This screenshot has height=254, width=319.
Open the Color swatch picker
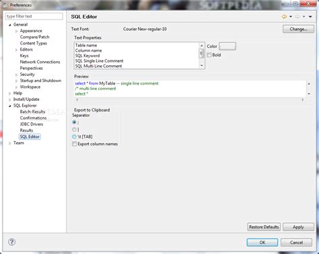227,46
